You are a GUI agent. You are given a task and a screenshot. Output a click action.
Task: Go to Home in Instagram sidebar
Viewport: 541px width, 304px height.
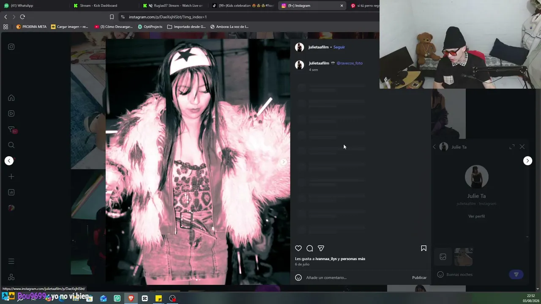click(11, 98)
